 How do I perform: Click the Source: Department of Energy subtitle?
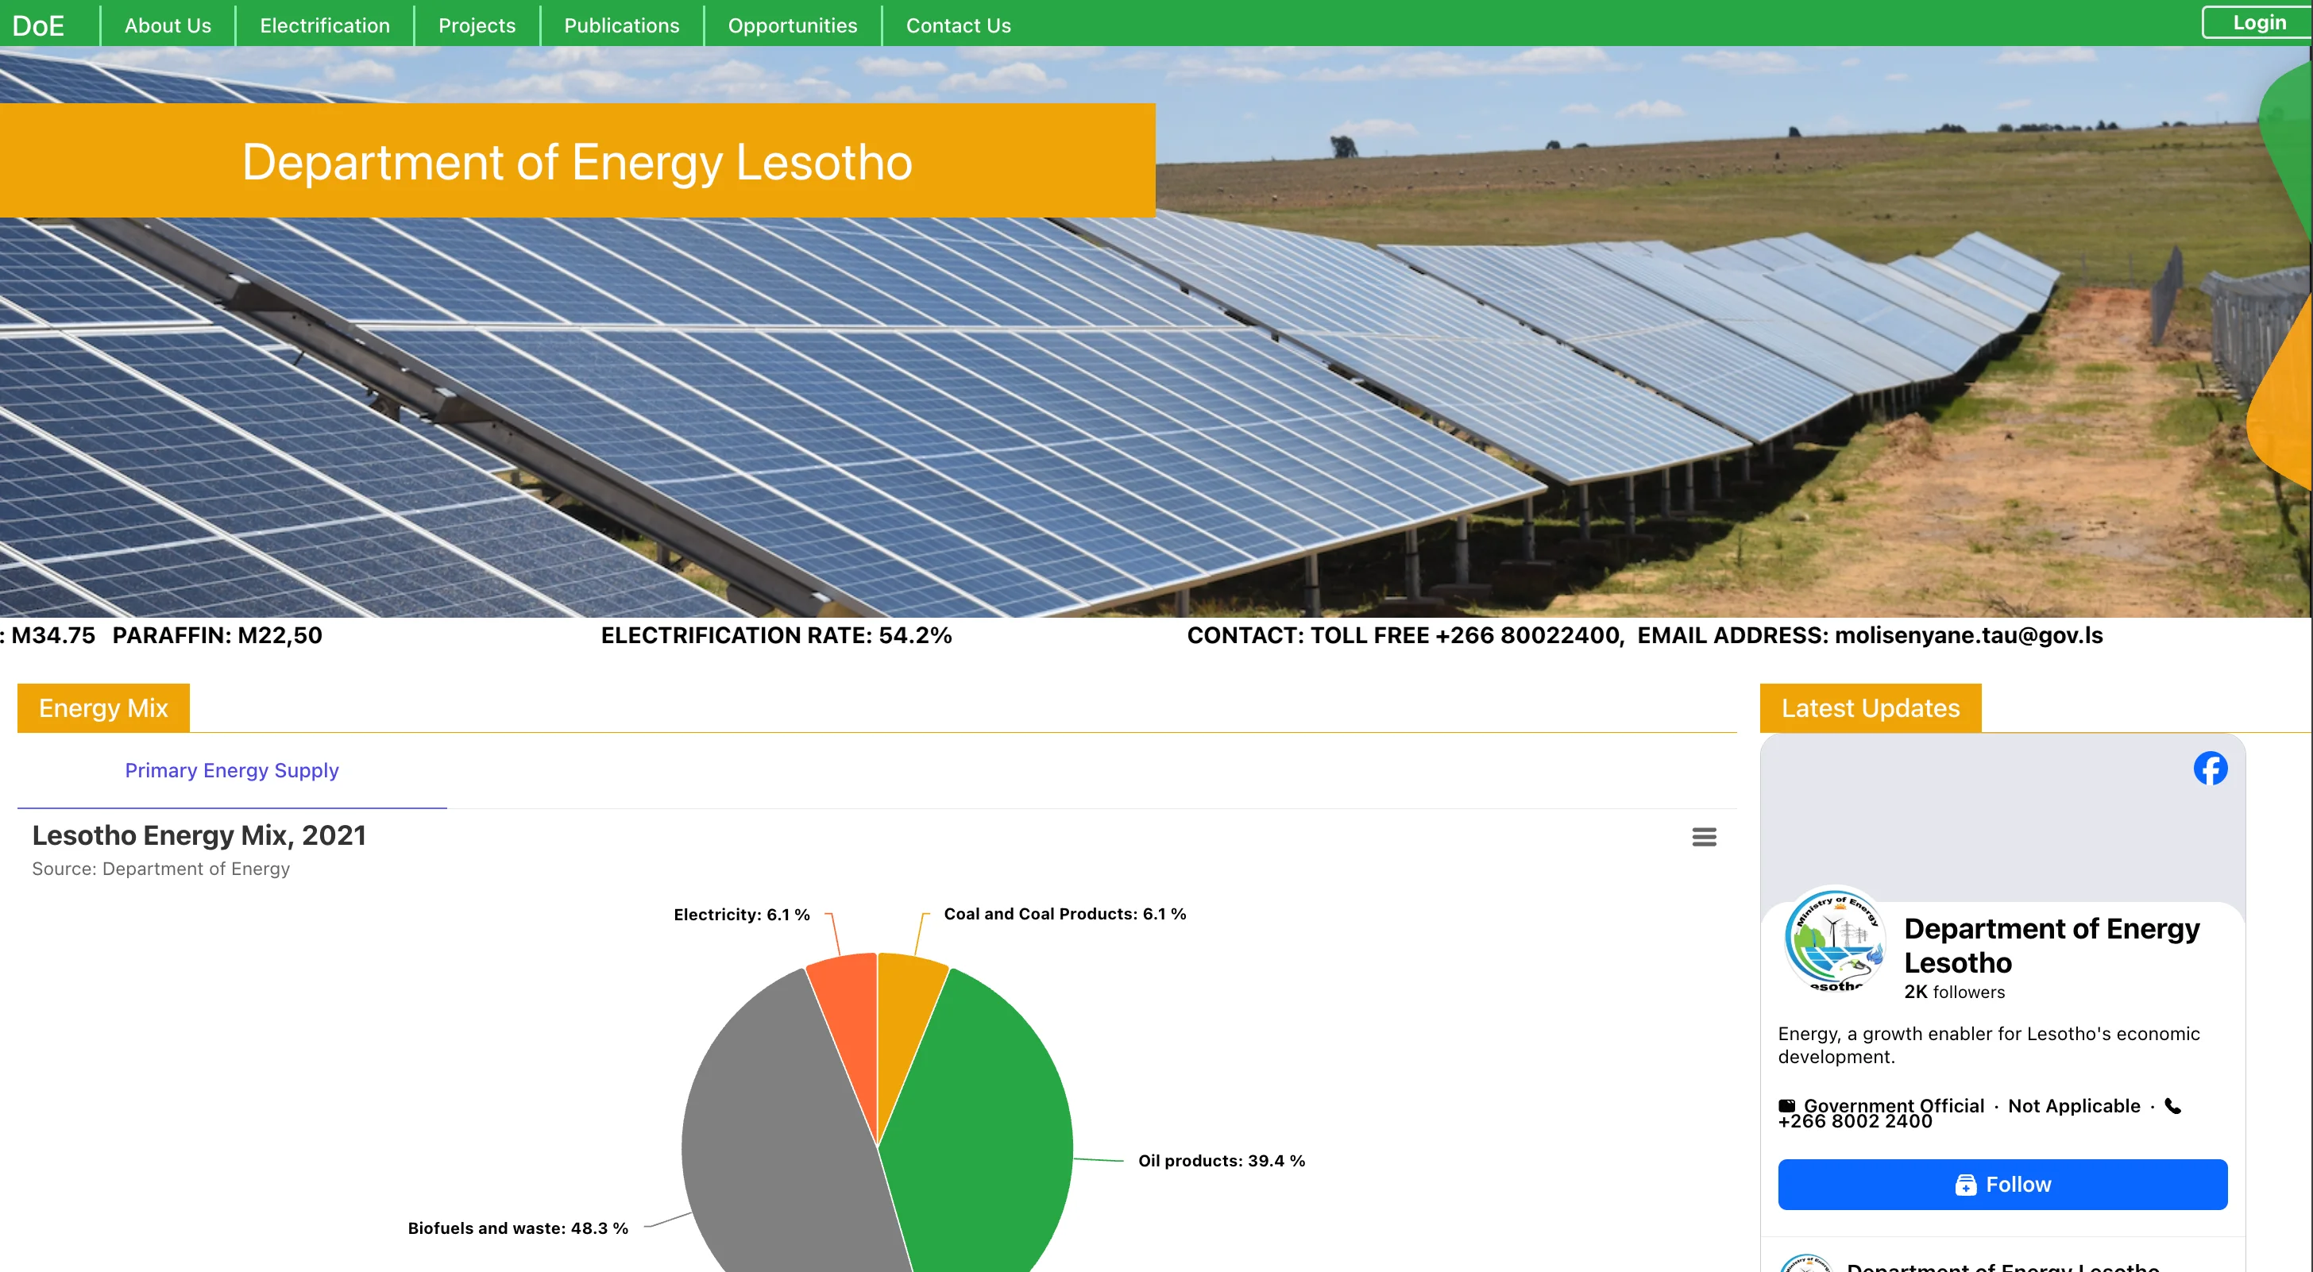coord(160,868)
